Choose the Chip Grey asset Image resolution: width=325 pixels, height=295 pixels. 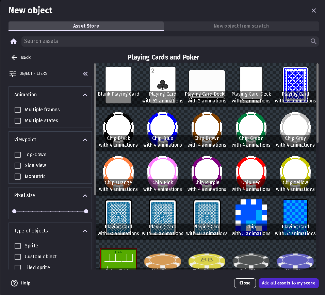click(x=295, y=130)
